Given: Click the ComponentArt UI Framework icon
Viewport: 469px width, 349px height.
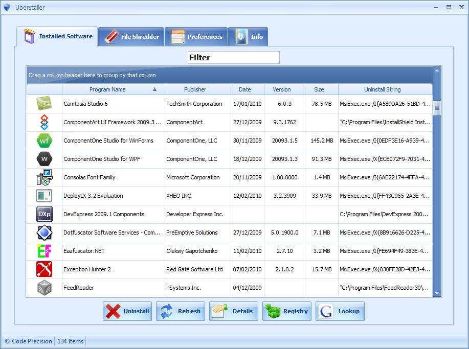Looking at the screenshot, I should point(44,122).
